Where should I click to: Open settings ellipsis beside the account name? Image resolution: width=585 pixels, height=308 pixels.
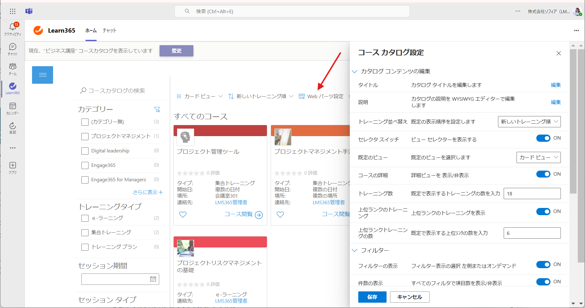pos(518,11)
